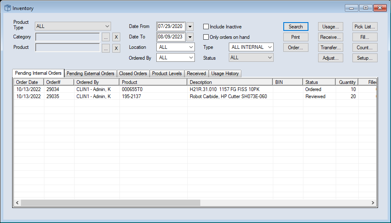The image size is (391, 223).
Task: Open the Date To calendar picker arrow
Action: [190, 37]
